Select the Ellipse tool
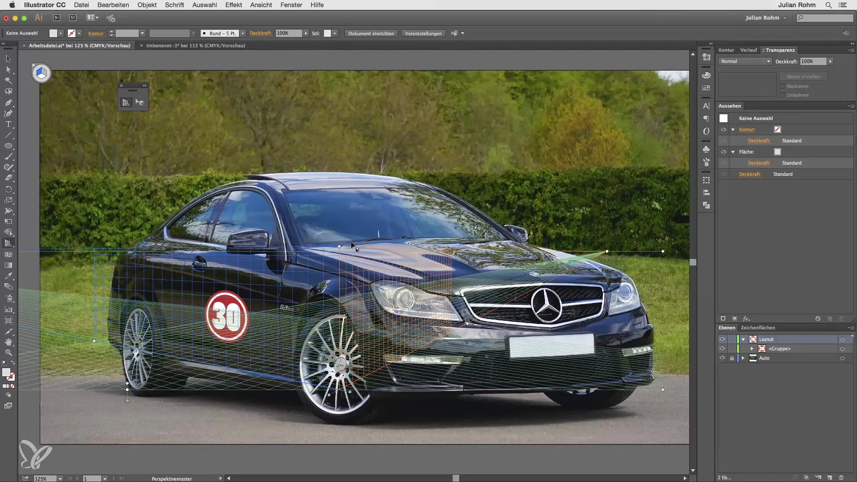This screenshot has width=857, height=482. (8, 146)
